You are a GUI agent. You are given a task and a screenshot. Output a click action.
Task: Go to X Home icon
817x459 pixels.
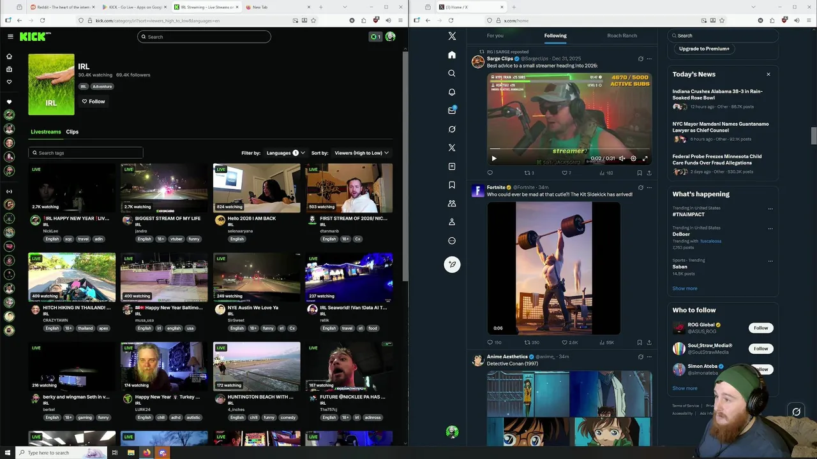pos(452,55)
